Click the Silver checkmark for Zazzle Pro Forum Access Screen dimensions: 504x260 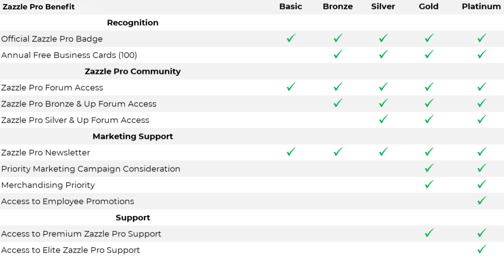[x=383, y=87]
